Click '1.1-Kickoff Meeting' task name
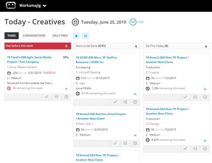 (x=88, y=72)
